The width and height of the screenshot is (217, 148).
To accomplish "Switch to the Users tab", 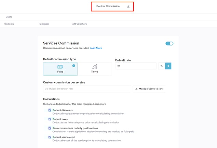I will (x=9, y=17).
